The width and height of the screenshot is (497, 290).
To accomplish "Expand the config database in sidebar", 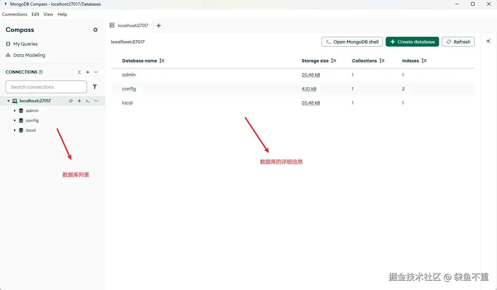I will (15, 120).
